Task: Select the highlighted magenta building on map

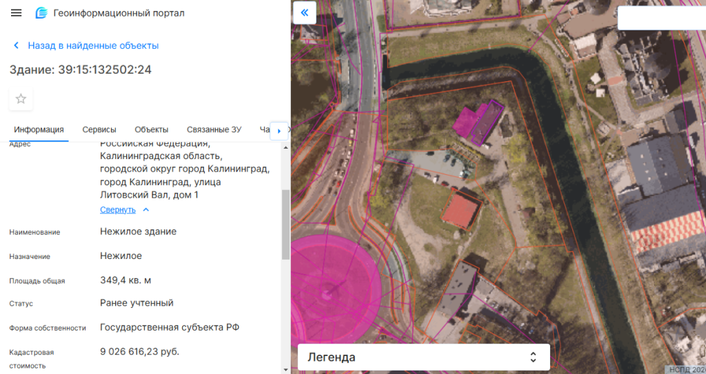Action: click(476, 122)
